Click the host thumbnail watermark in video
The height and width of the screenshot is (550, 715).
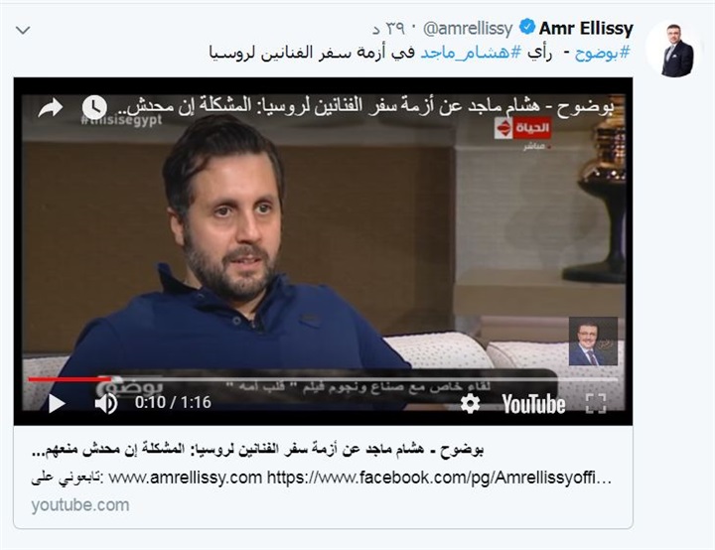point(593,342)
